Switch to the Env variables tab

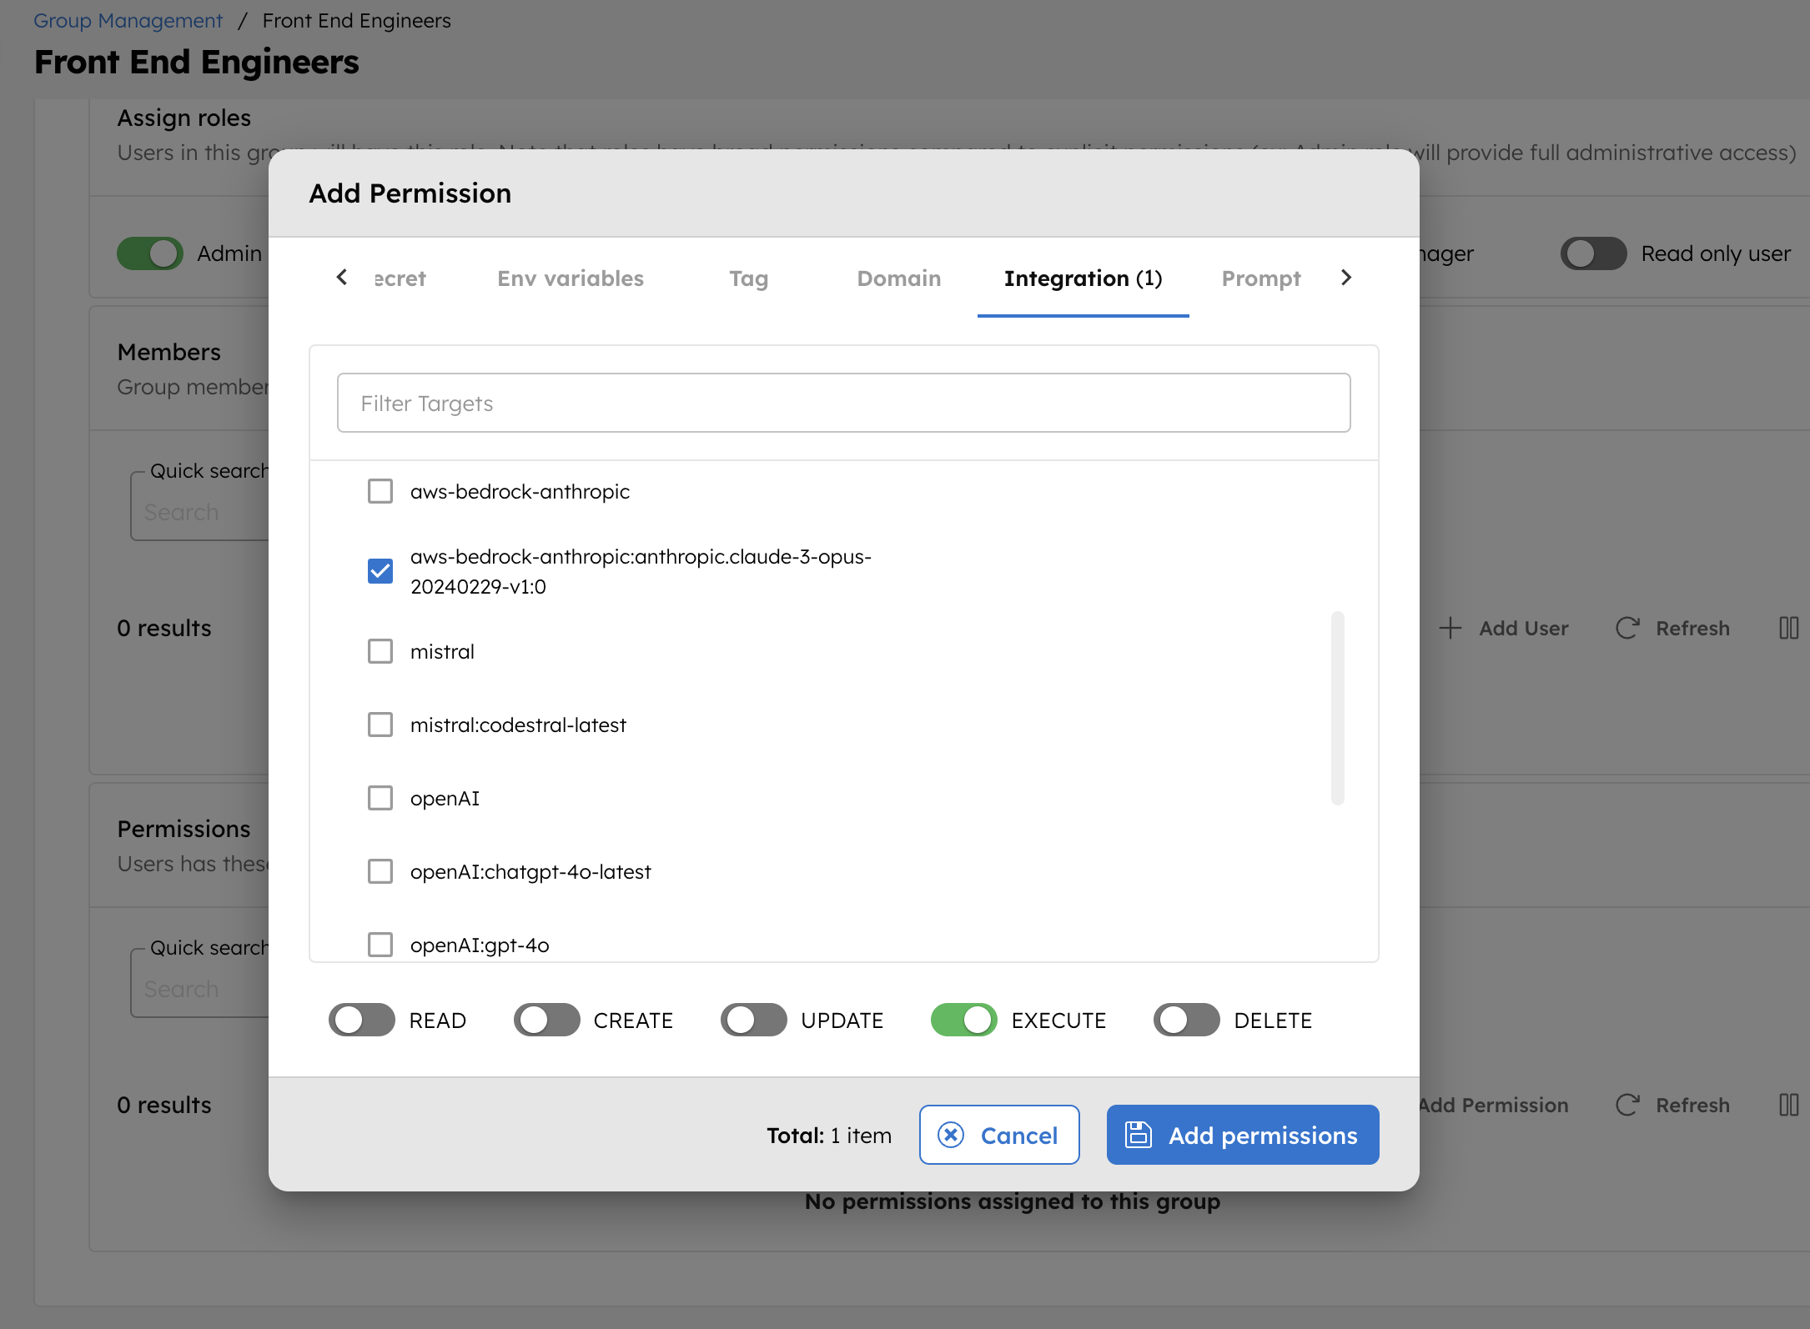tap(571, 278)
